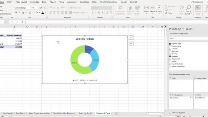Screen dimensions: 208x117
Task: Switch to the Design ribbon tab
Action: (124, 2)
